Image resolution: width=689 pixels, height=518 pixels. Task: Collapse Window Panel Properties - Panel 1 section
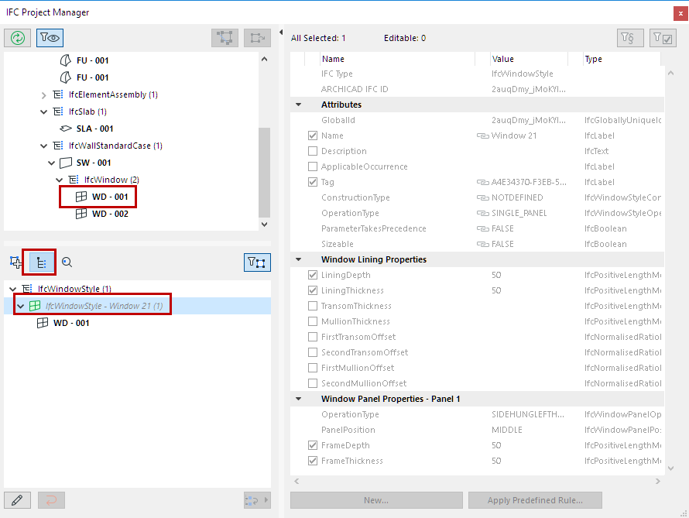(x=299, y=399)
